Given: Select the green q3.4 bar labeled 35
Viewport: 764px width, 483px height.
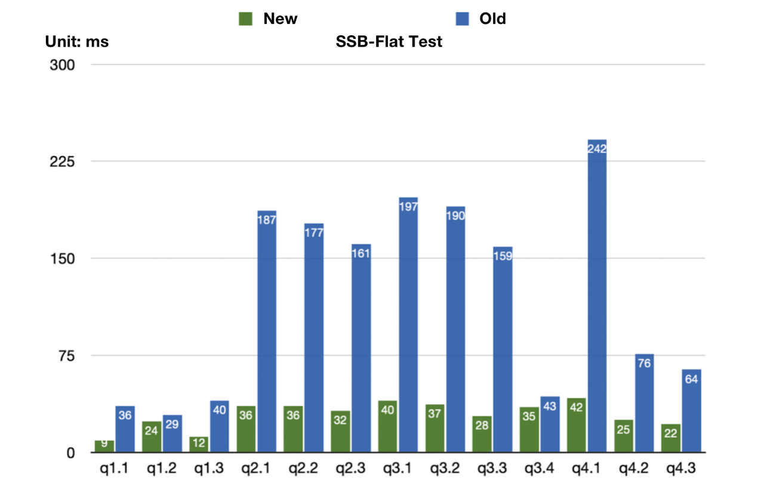Looking at the screenshot, I should (529, 429).
